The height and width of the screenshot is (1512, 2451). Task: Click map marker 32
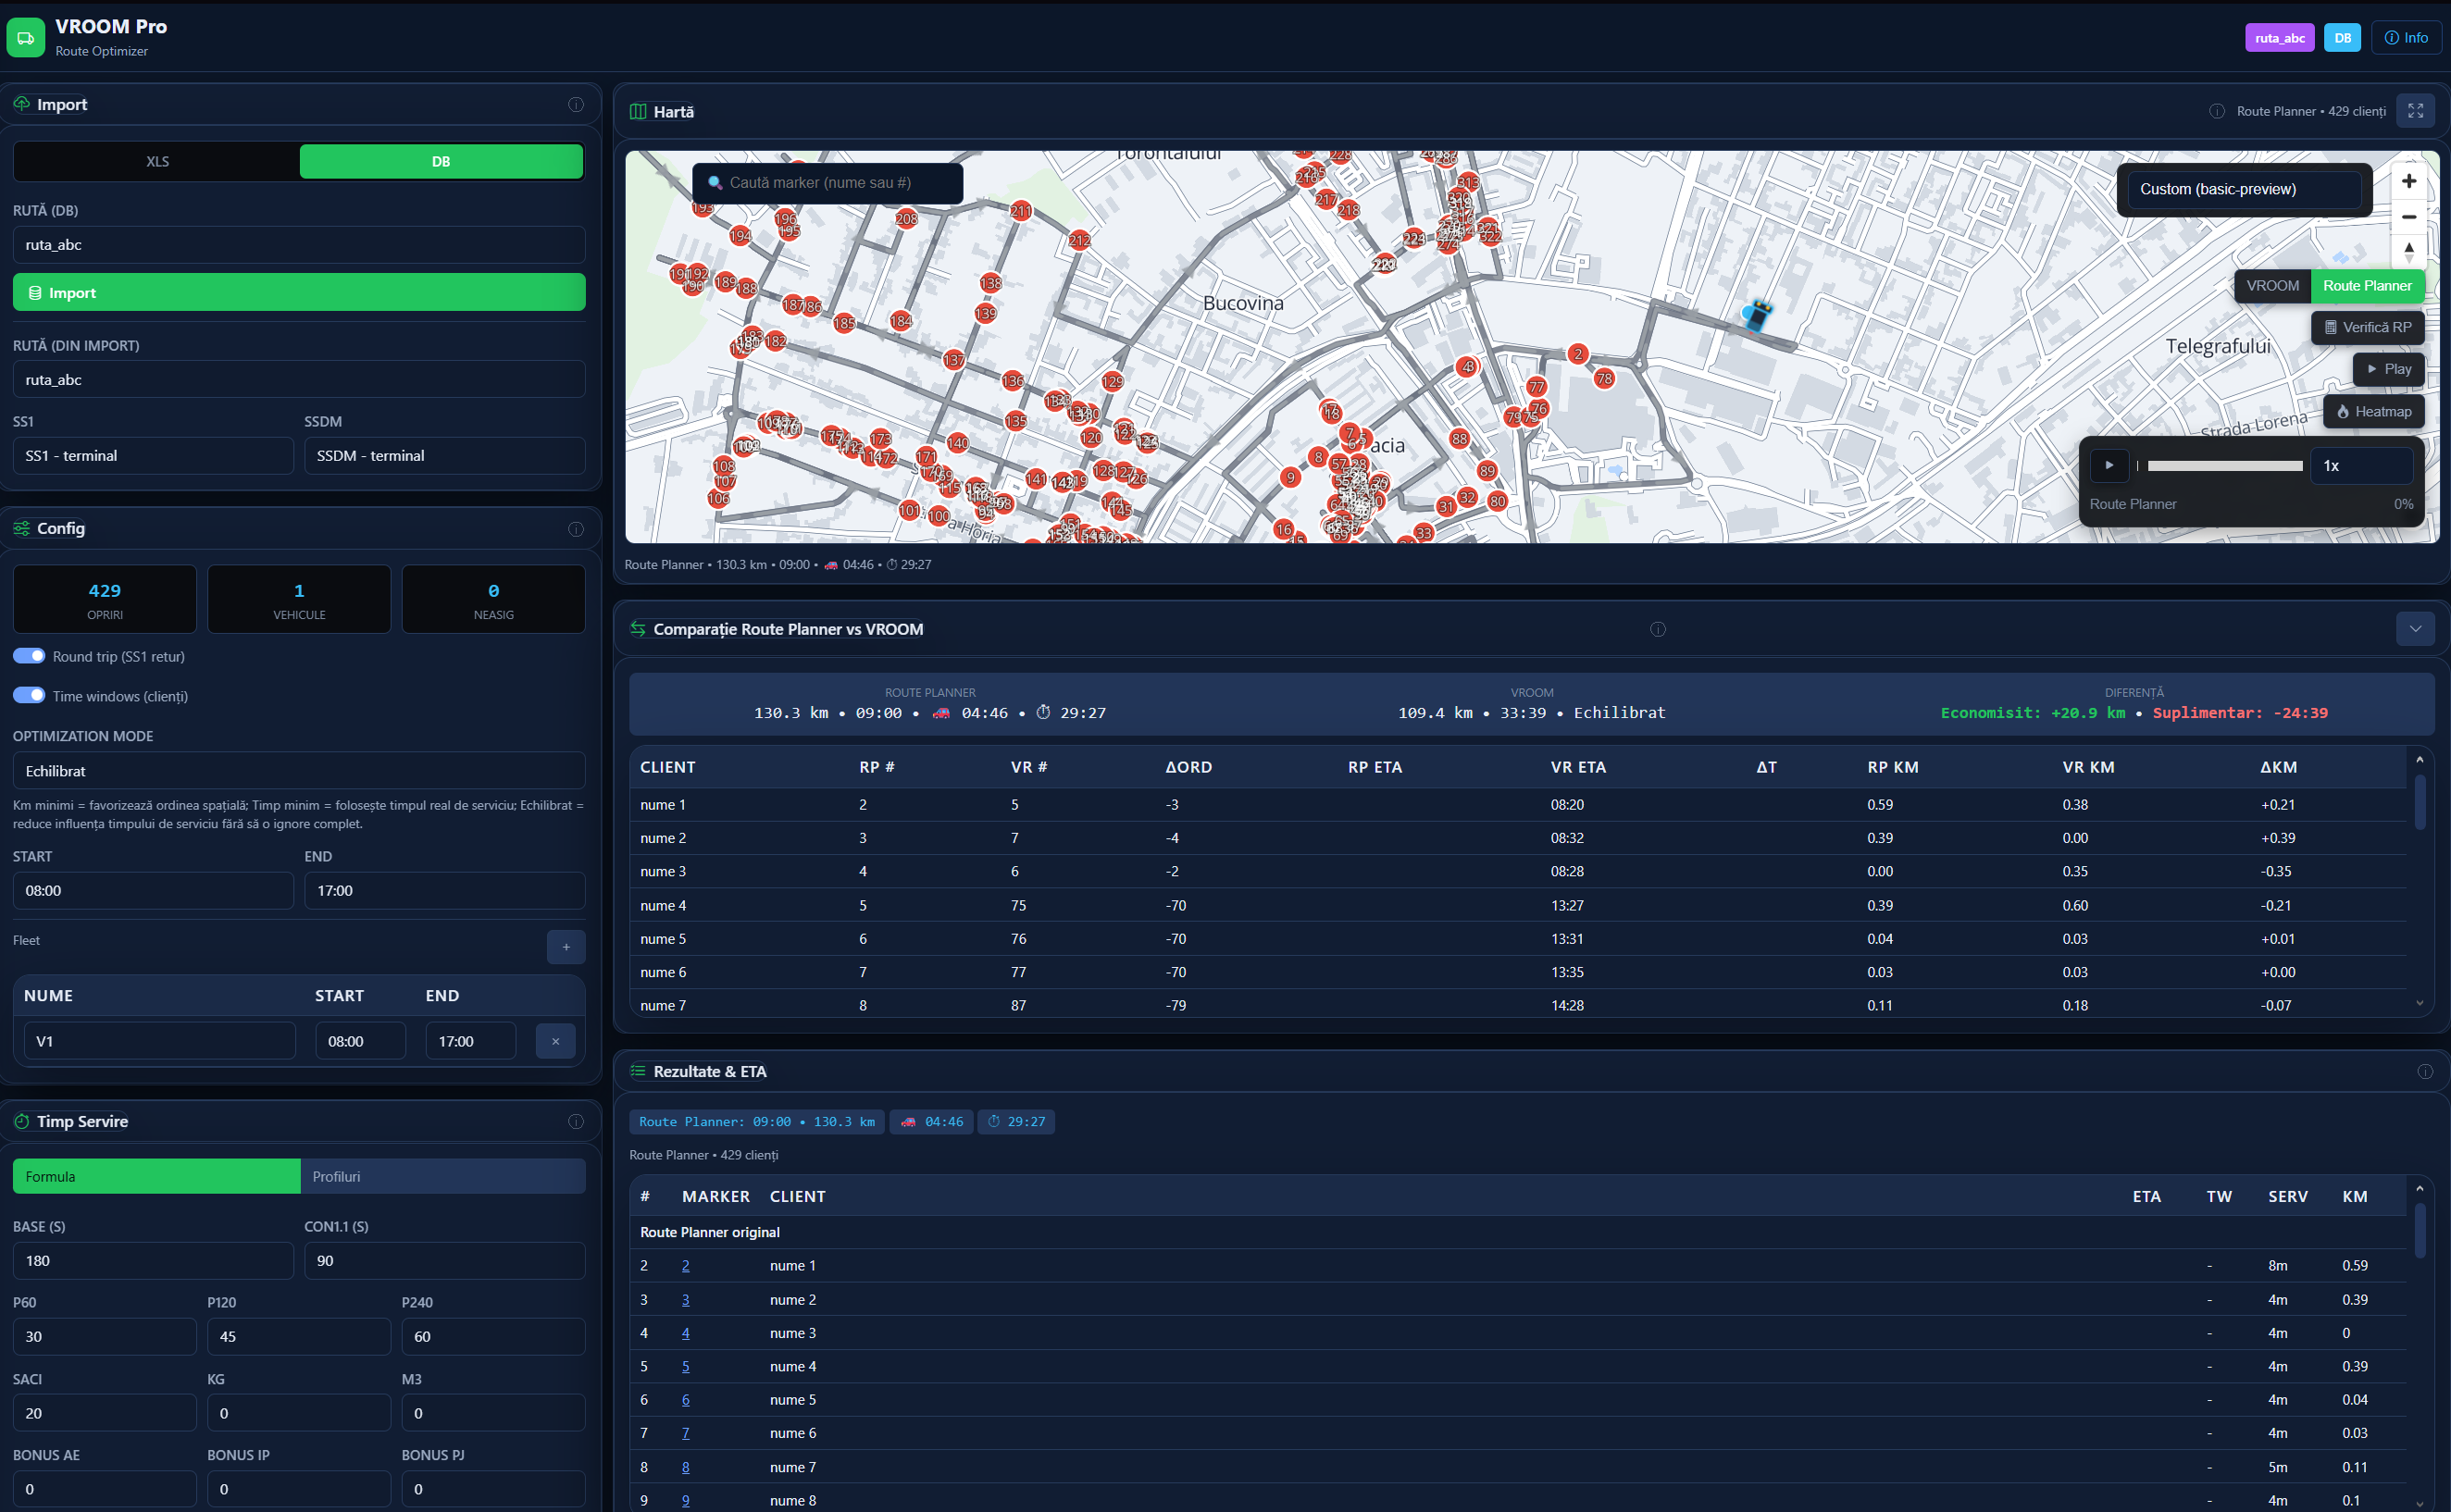pos(1467,497)
